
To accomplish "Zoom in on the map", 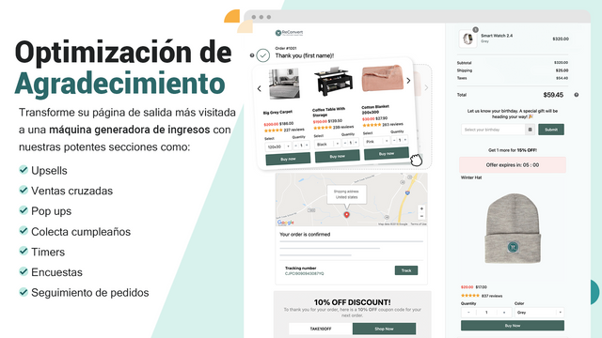I will click(x=421, y=208).
